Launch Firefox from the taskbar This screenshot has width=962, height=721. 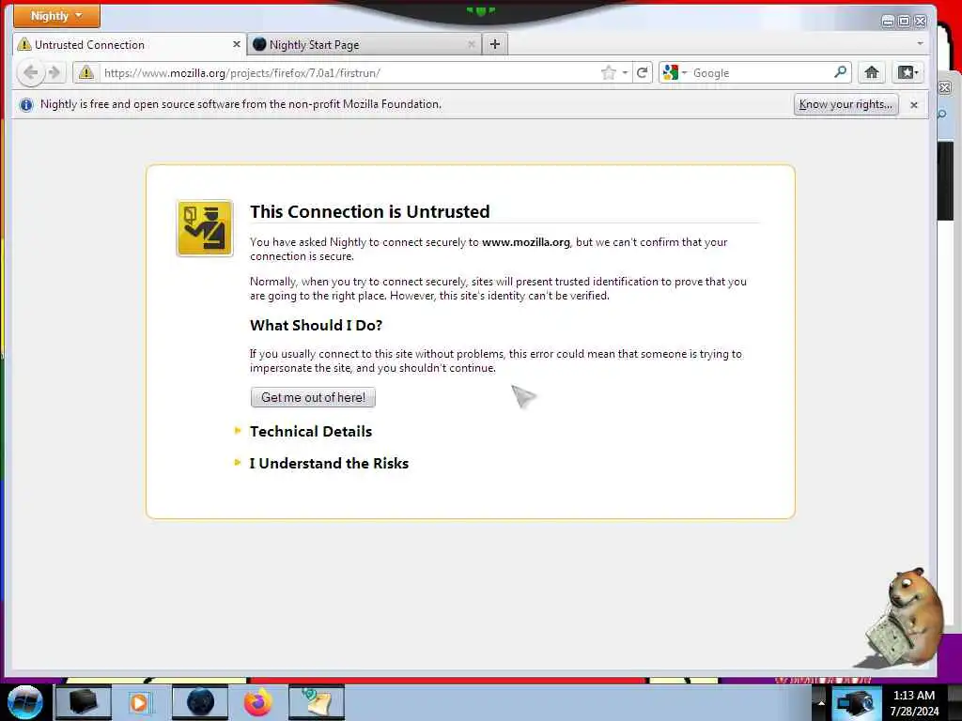(x=258, y=702)
